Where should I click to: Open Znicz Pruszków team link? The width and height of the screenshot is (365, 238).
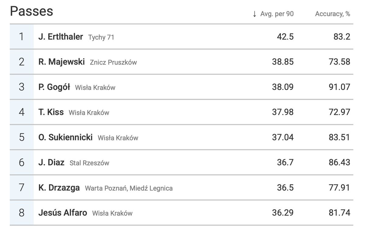pos(113,62)
